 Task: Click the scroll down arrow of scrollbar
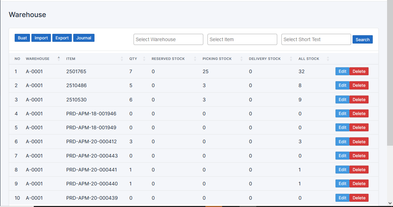click(390, 203)
